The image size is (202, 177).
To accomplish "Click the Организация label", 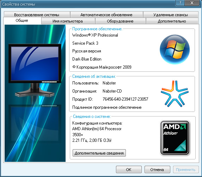I will (85, 91).
